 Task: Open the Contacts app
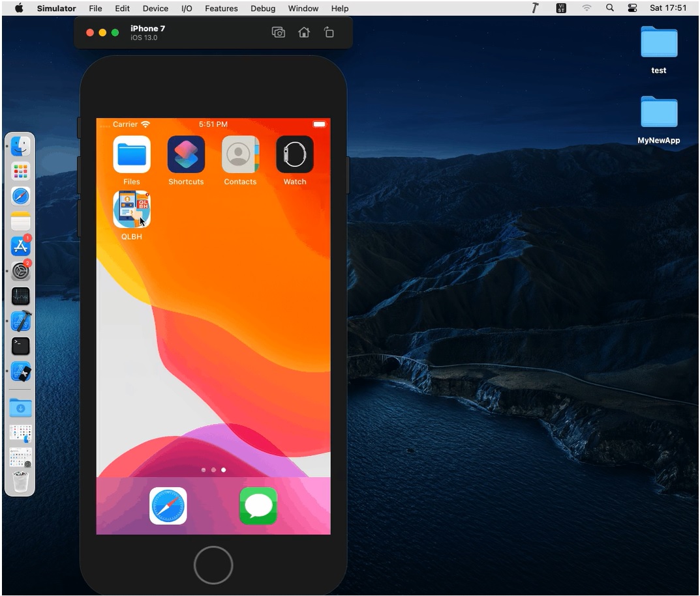pyautogui.click(x=240, y=154)
